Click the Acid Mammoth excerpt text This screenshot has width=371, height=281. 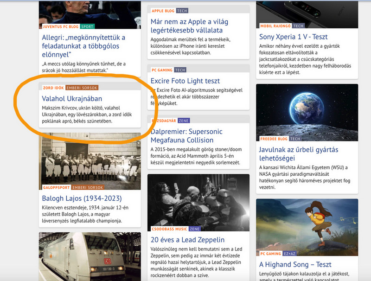click(x=196, y=156)
